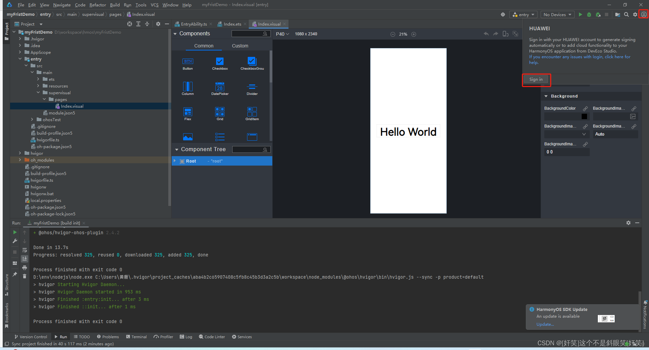
Task: Open run configuration entry dropdown
Action: coord(523,14)
